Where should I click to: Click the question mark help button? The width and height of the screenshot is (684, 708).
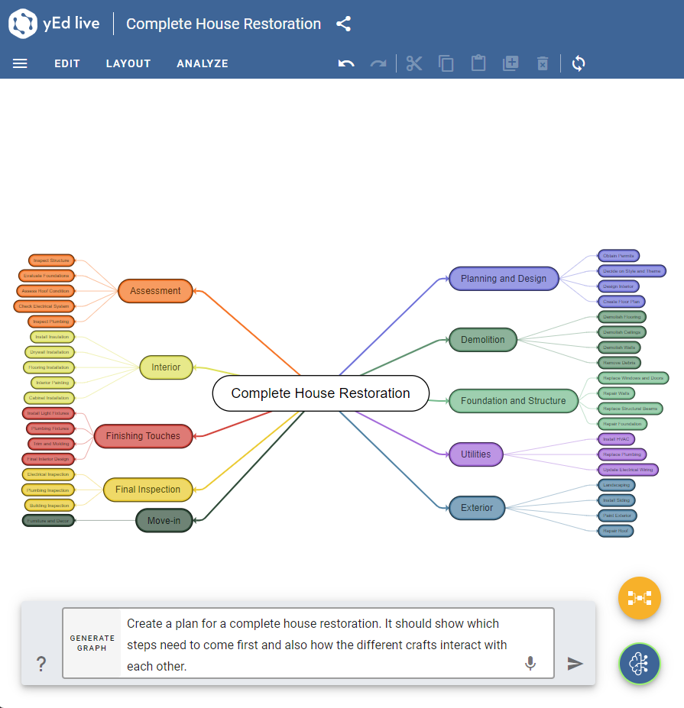click(41, 664)
